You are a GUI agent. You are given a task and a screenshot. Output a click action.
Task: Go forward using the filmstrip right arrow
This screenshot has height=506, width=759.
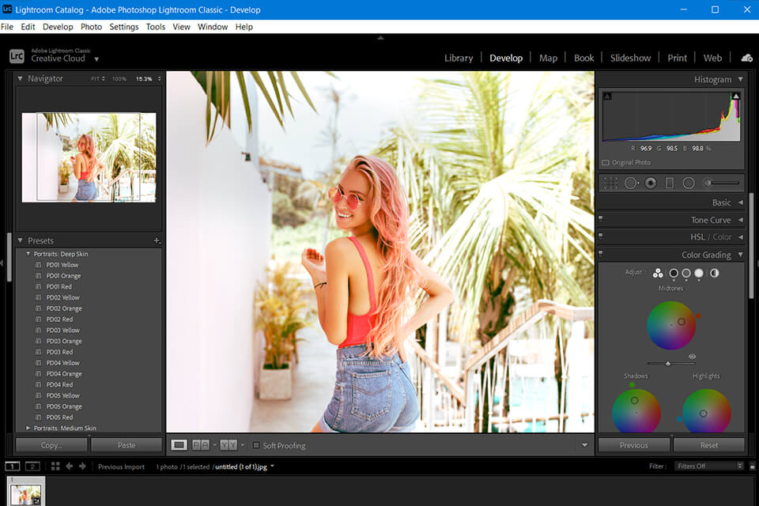83,466
